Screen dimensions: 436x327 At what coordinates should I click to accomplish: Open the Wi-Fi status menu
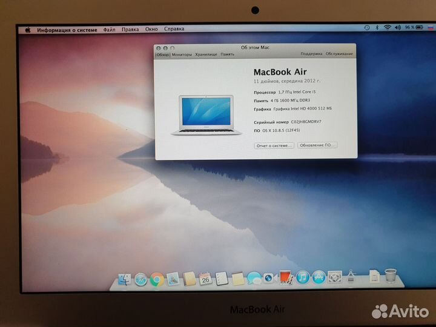click(388, 27)
